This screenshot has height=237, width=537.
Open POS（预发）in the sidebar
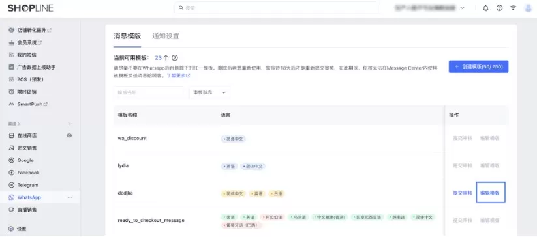coord(26,79)
